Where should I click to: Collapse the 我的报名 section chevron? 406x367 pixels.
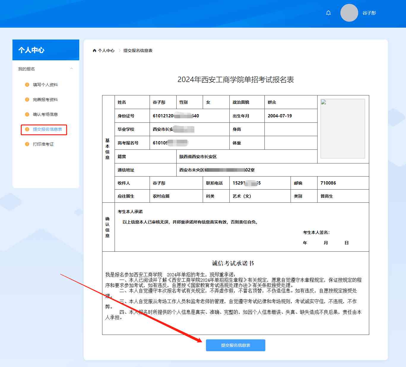click(72, 69)
